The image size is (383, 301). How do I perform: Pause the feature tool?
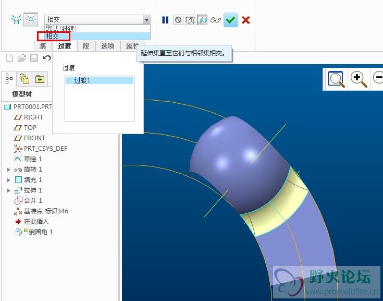tap(165, 20)
